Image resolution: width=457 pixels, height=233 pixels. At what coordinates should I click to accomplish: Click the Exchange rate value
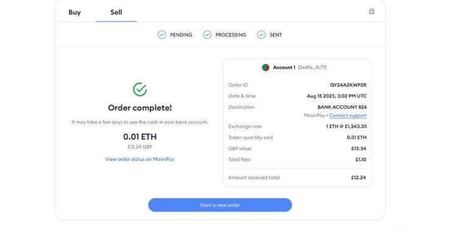347,126
